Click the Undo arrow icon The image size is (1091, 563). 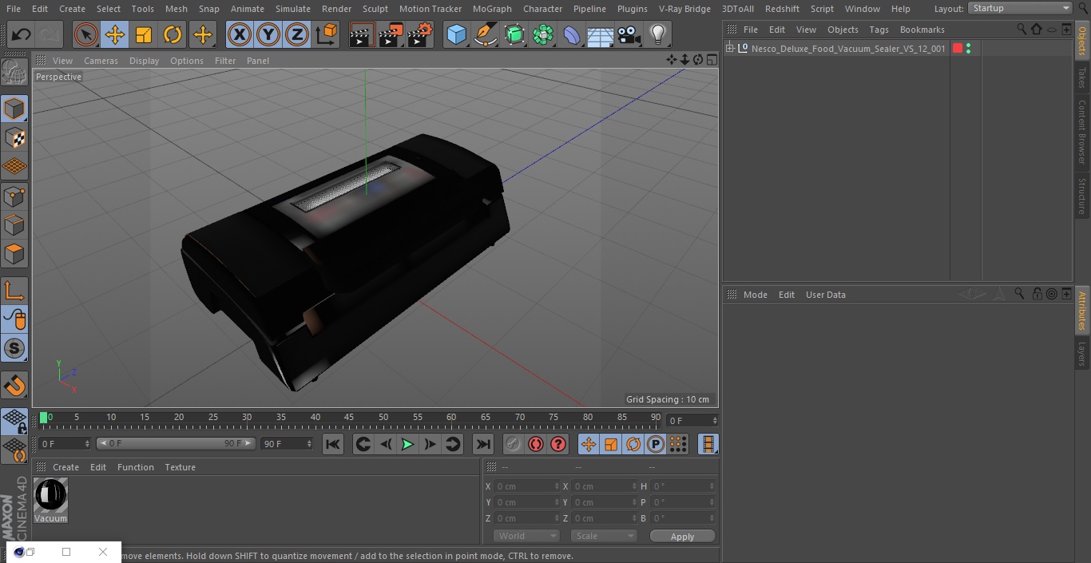coord(22,34)
